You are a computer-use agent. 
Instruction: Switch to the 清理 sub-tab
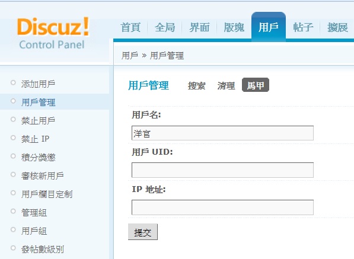[x=227, y=86]
